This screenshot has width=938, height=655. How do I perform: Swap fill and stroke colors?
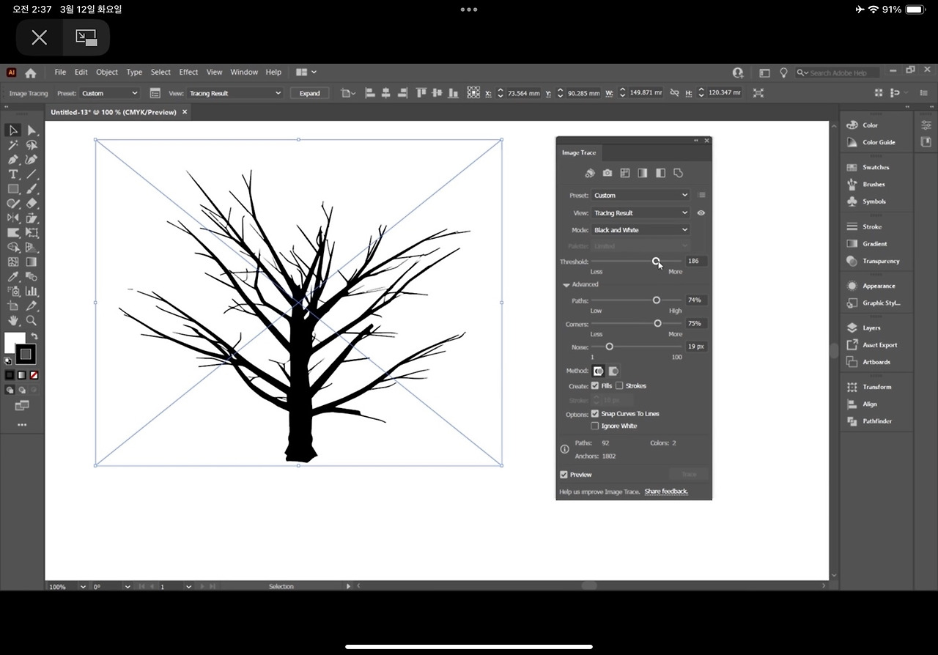click(x=34, y=336)
